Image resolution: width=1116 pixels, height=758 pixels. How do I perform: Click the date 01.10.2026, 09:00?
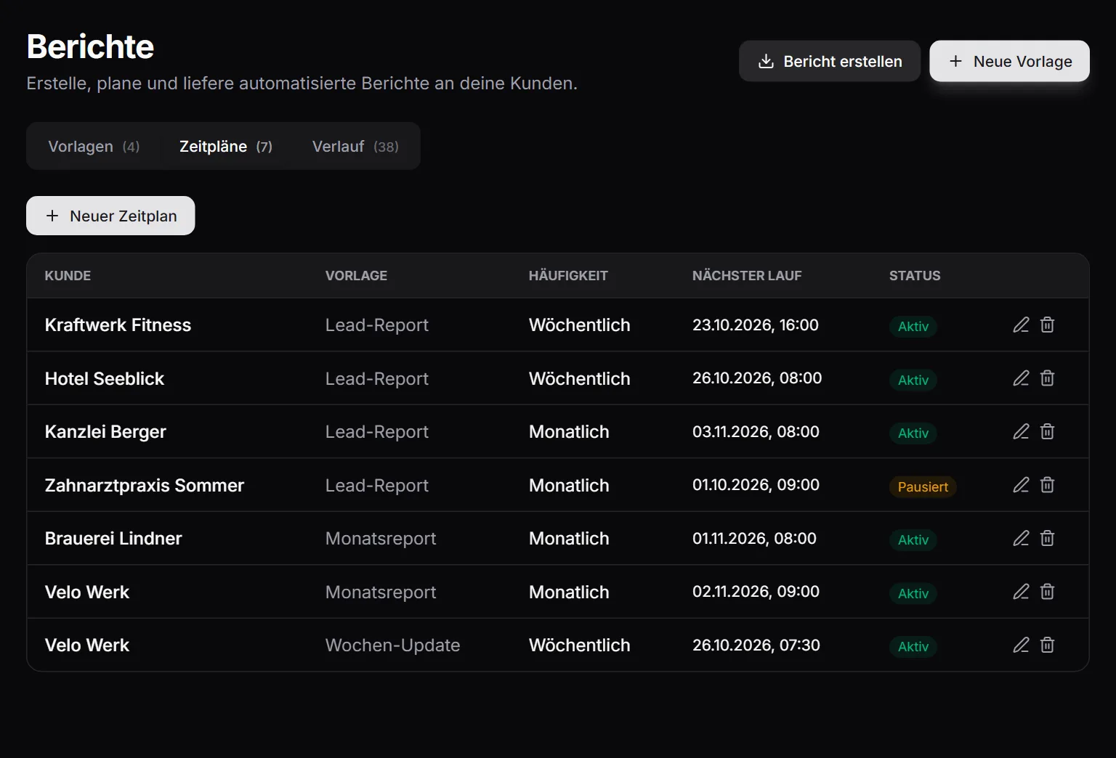pyautogui.click(x=756, y=484)
